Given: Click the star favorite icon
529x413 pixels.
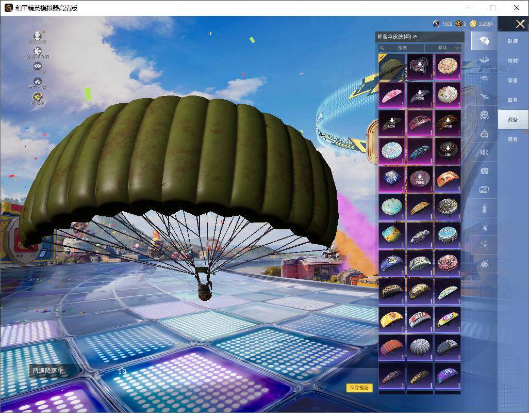Looking at the screenshot, I should click(x=122, y=371).
